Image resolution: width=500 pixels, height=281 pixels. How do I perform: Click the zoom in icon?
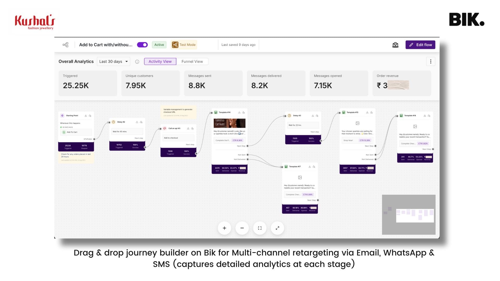[x=224, y=228]
